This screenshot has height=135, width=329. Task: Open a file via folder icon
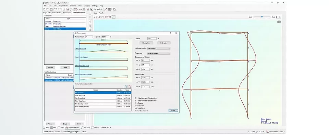click(x=48, y=9)
